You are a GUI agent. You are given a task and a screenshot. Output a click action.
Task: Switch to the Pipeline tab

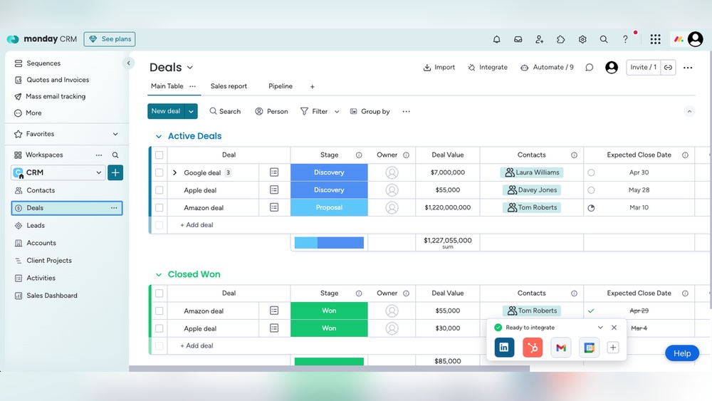pos(281,86)
